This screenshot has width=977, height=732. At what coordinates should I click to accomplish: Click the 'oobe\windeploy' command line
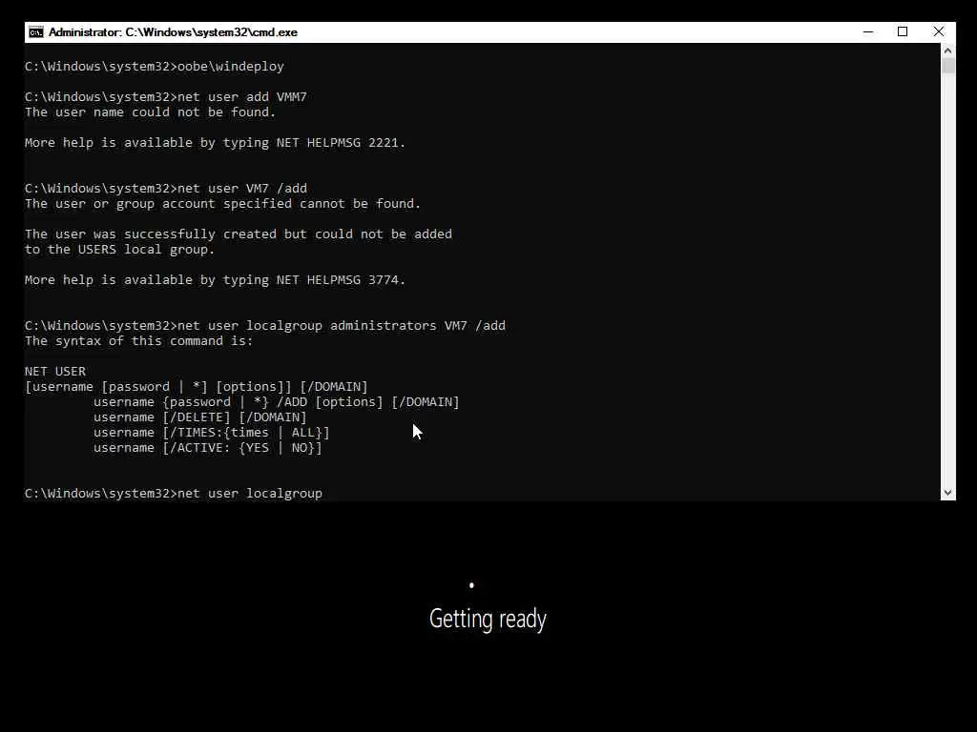coord(155,67)
